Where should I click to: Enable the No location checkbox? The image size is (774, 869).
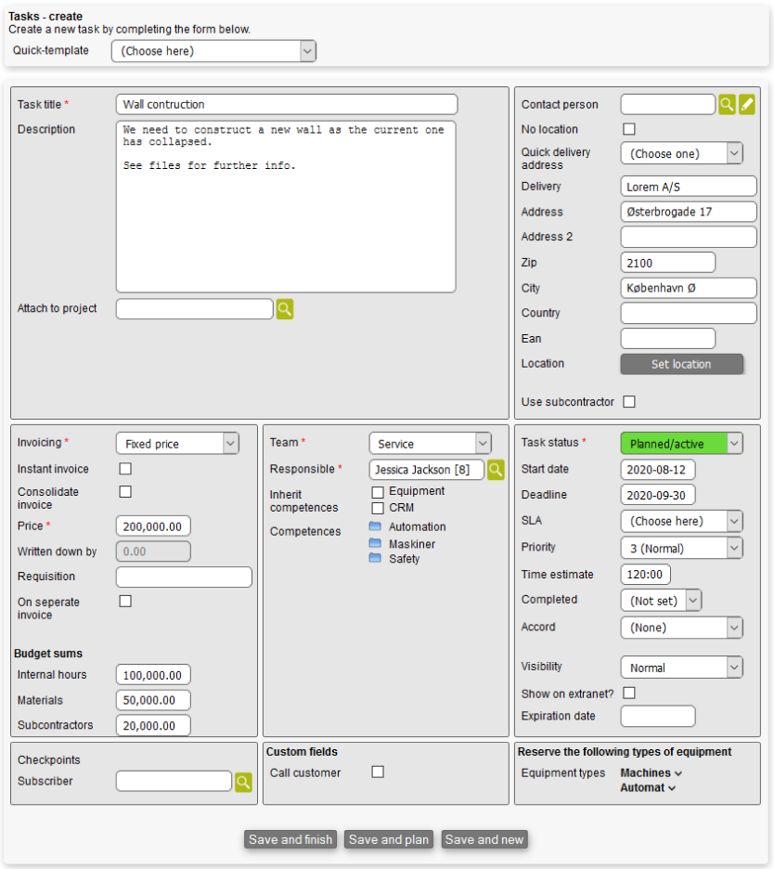click(629, 129)
